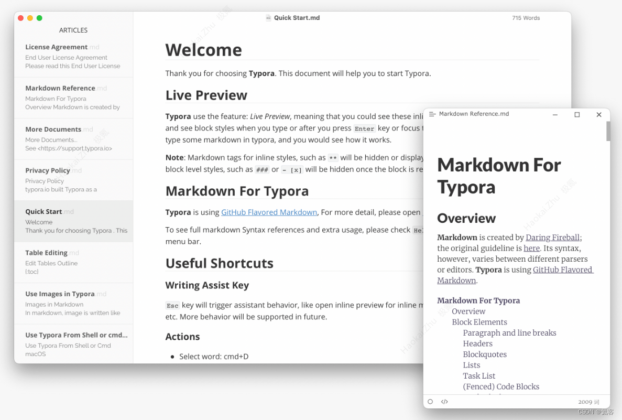
Task: Click the Actions heading
Action: point(182,337)
